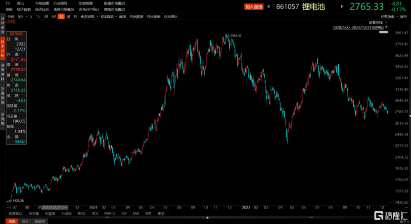
Task: Open the 多周期 side tab
Action: pos(2,119)
